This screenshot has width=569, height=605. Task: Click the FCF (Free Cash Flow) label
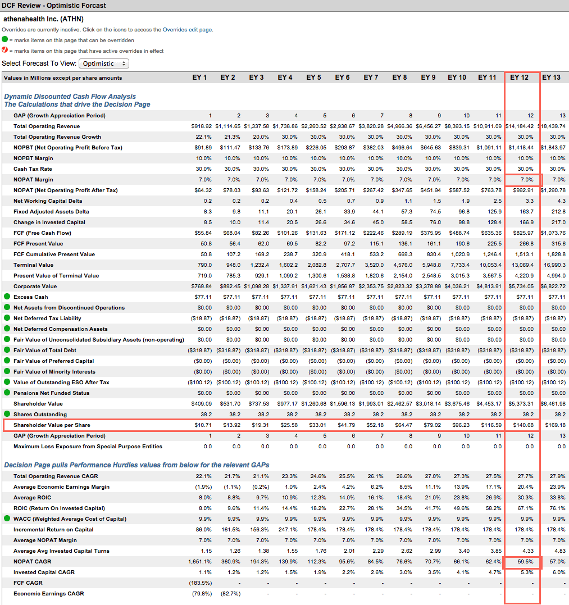pyautogui.click(x=43, y=233)
